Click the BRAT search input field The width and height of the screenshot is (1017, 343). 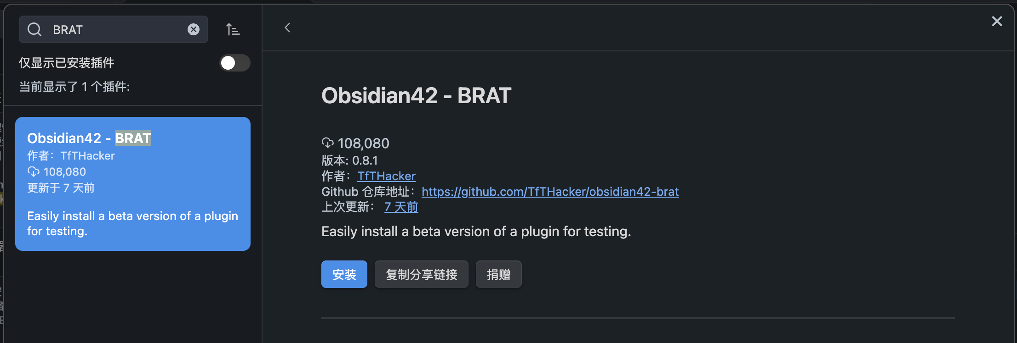[x=115, y=29]
